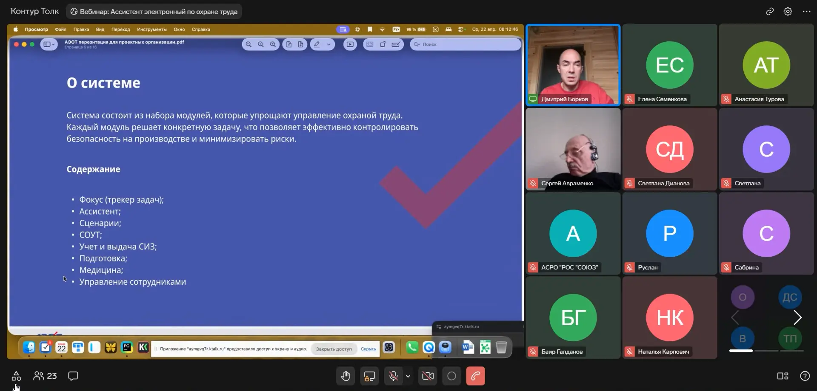Change the video layout view
Screen dimensions: 817x391
[x=783, y=376]
